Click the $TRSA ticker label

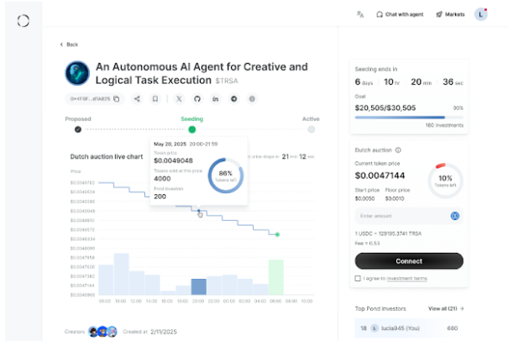[227, 81]
